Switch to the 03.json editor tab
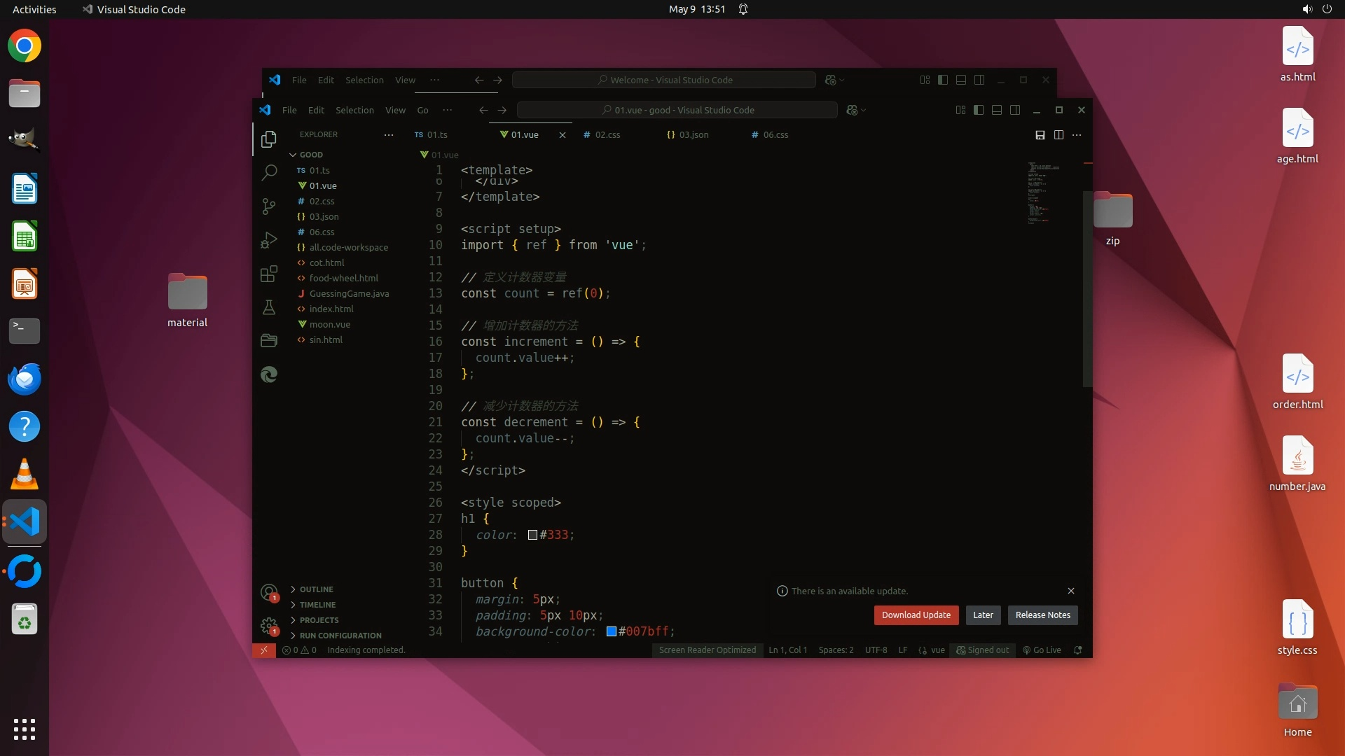This screenshot has width=1345, height=756. click(693, 135)
